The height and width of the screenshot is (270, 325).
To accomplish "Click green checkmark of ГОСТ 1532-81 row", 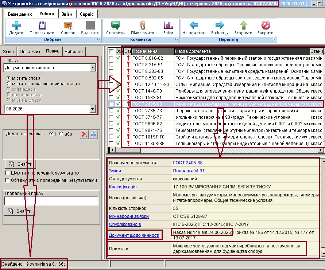I will [x=118, y=97].
